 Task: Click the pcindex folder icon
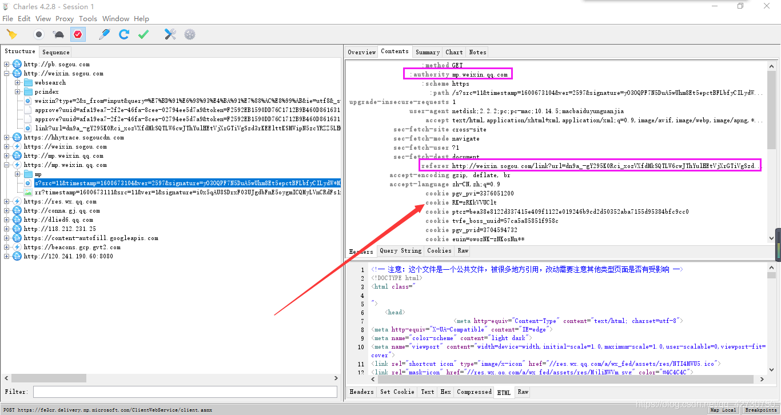27,91
